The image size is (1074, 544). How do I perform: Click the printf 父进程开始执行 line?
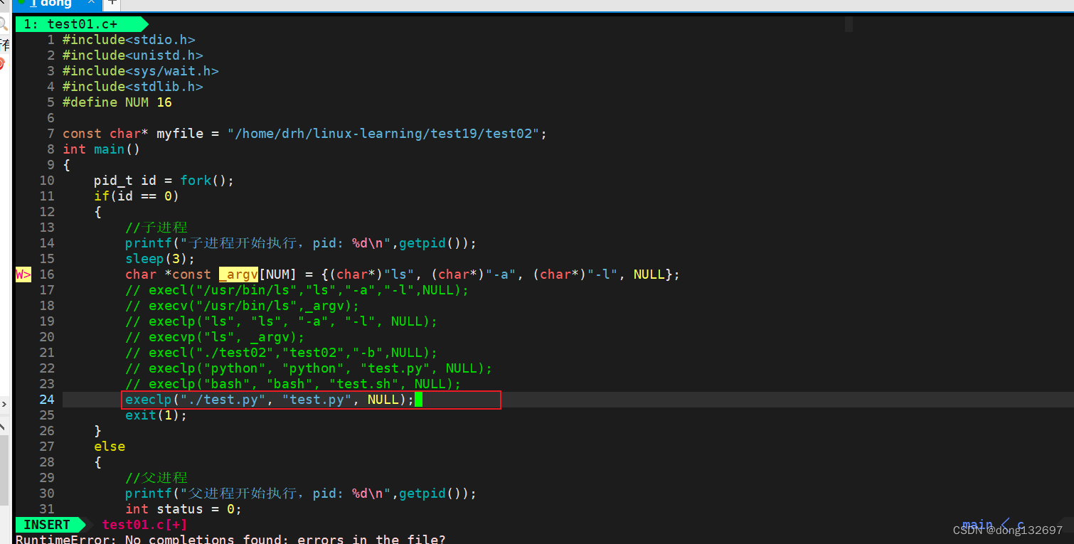pos(301,494)
